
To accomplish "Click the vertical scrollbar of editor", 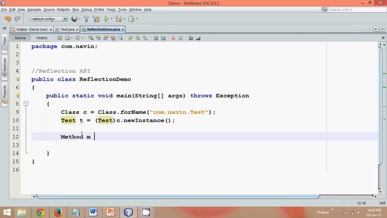I will 380,107.
